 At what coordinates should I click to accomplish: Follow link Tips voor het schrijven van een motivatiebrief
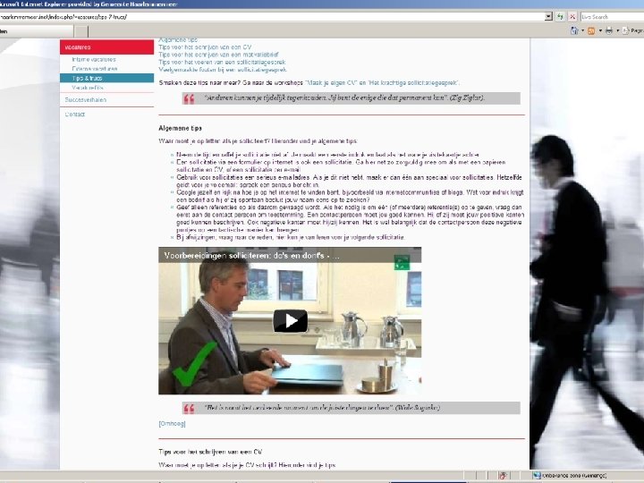(x=218, y=55)
